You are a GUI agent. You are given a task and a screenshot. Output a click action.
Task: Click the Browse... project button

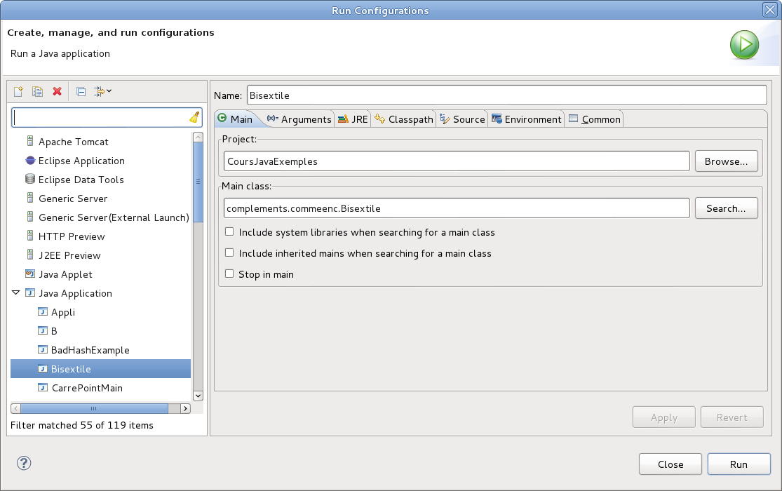pos(726,161)
